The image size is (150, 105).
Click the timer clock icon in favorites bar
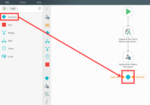(x=47, y=57)
